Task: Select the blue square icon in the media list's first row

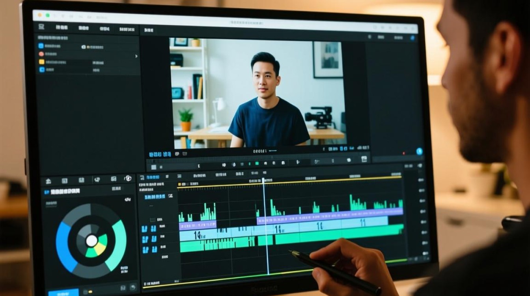Action: (x=41, y=46)
